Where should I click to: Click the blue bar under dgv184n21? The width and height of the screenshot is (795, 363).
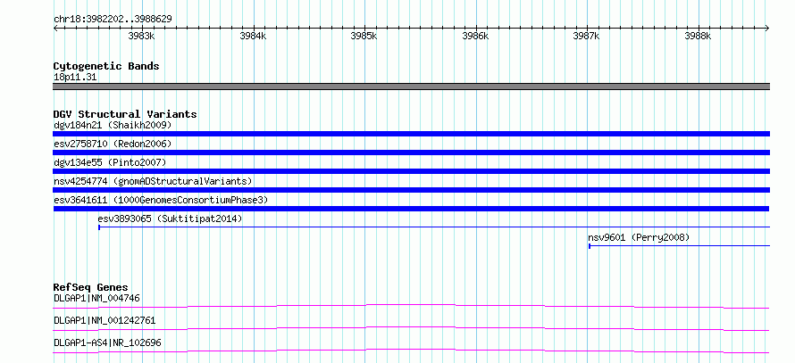click(x=411, y=134)
